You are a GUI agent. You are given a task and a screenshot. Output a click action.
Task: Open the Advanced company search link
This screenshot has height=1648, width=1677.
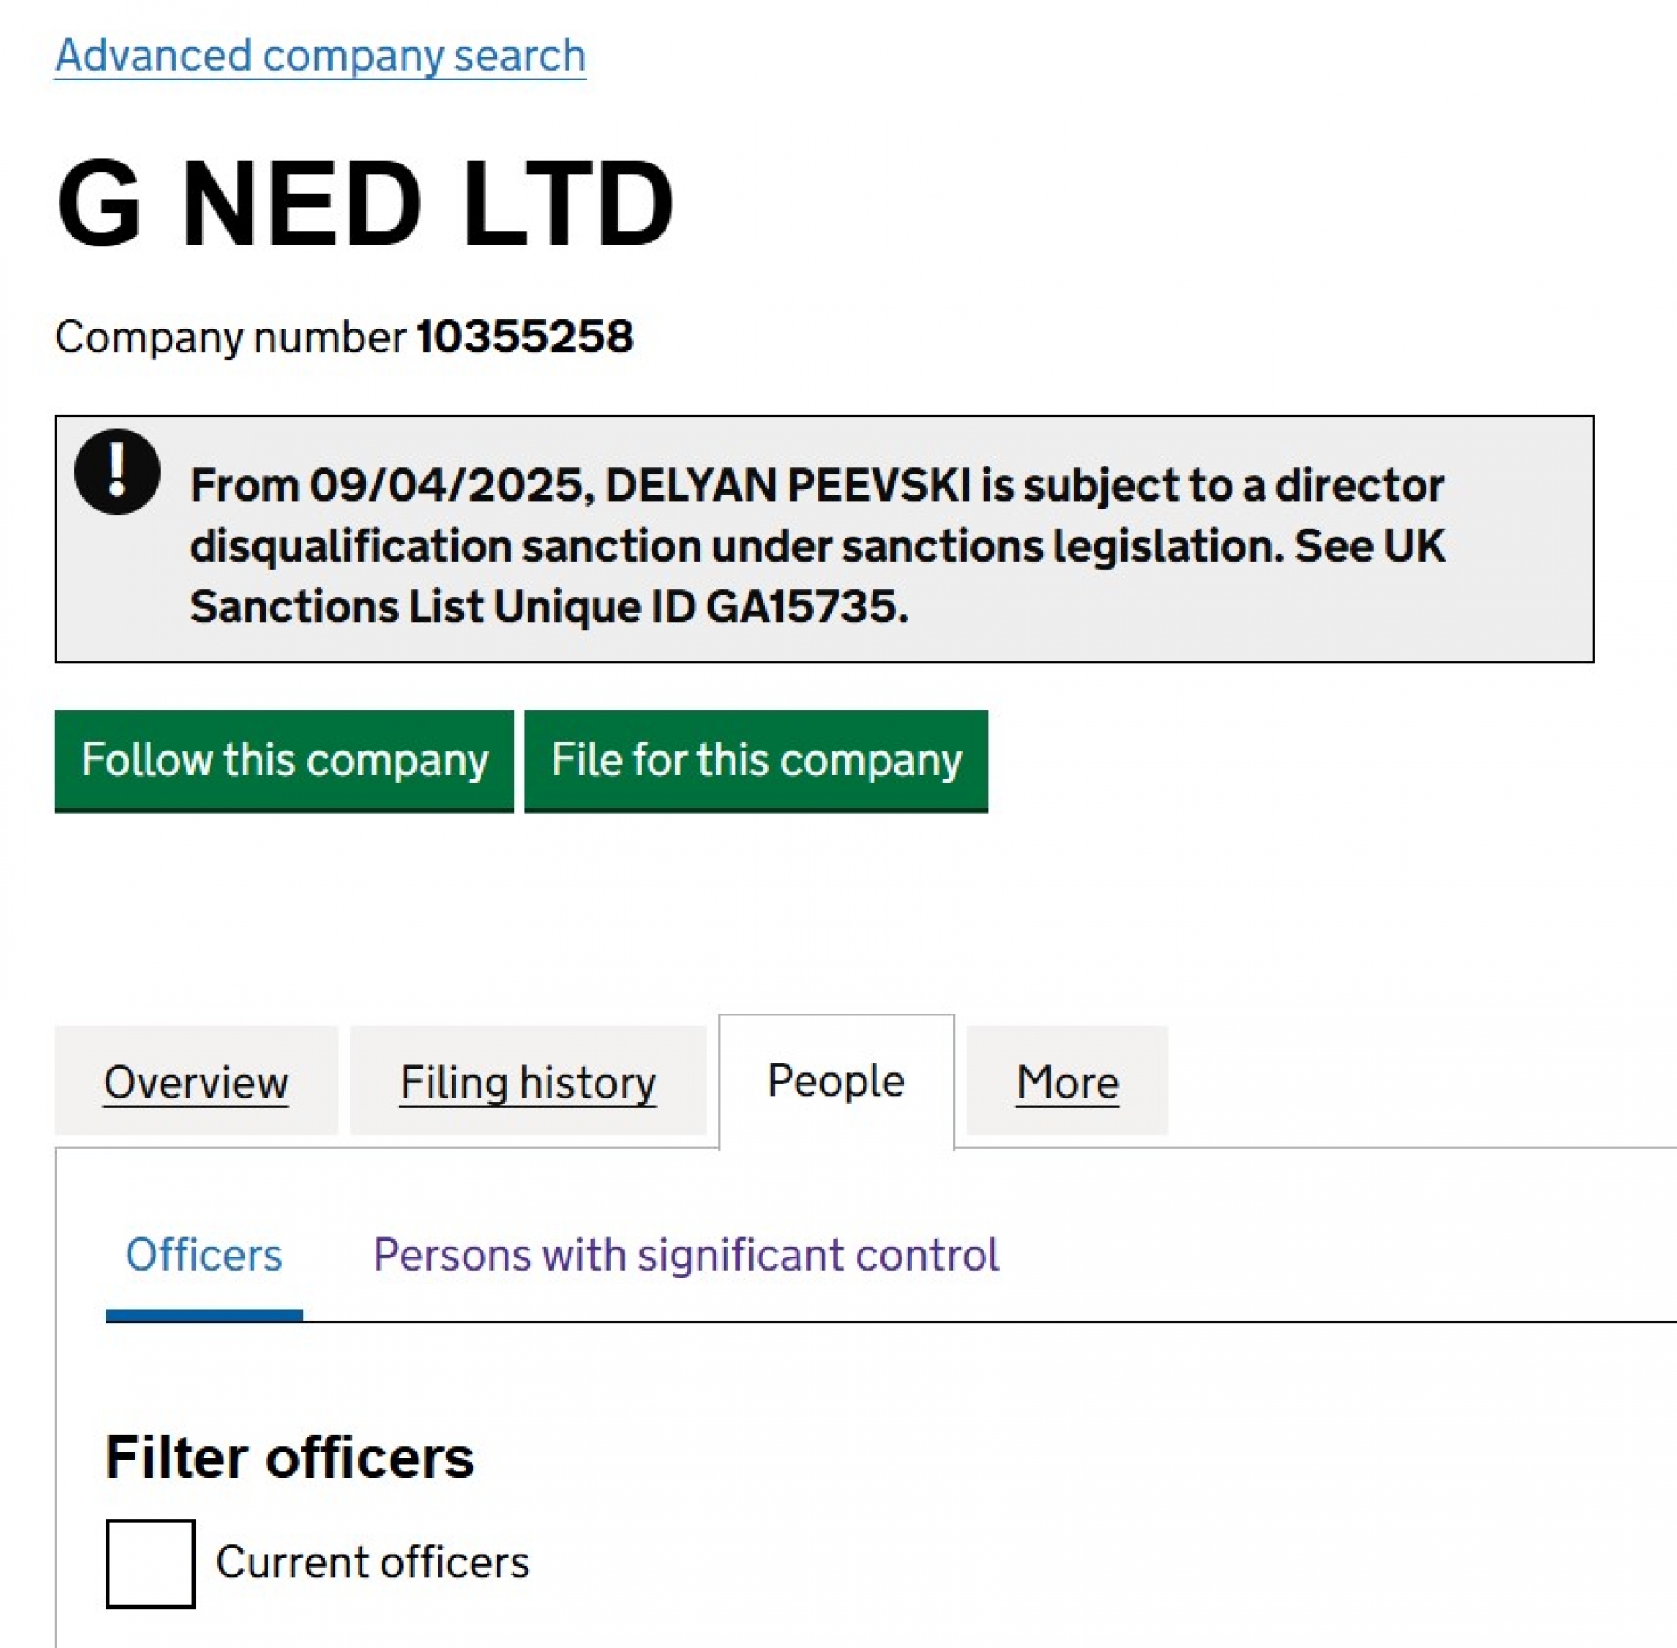point(321,56)
